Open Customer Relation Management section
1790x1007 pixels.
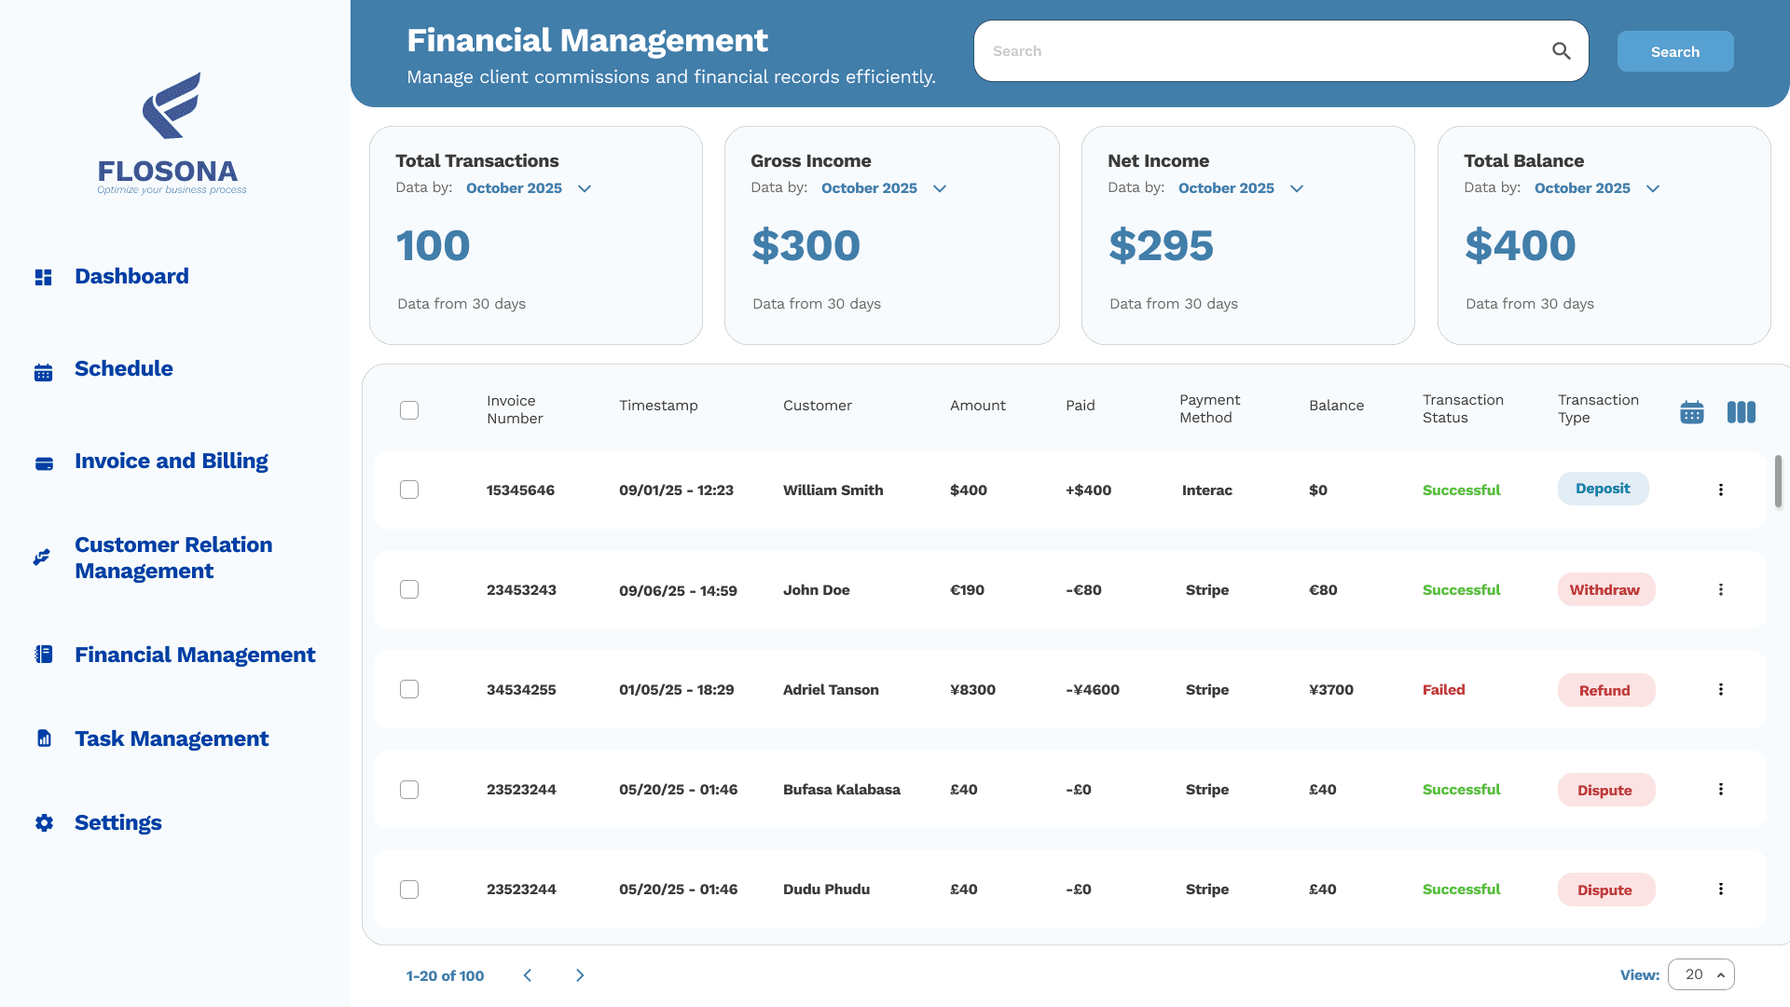pyautogui.click(x=41, y=557)
